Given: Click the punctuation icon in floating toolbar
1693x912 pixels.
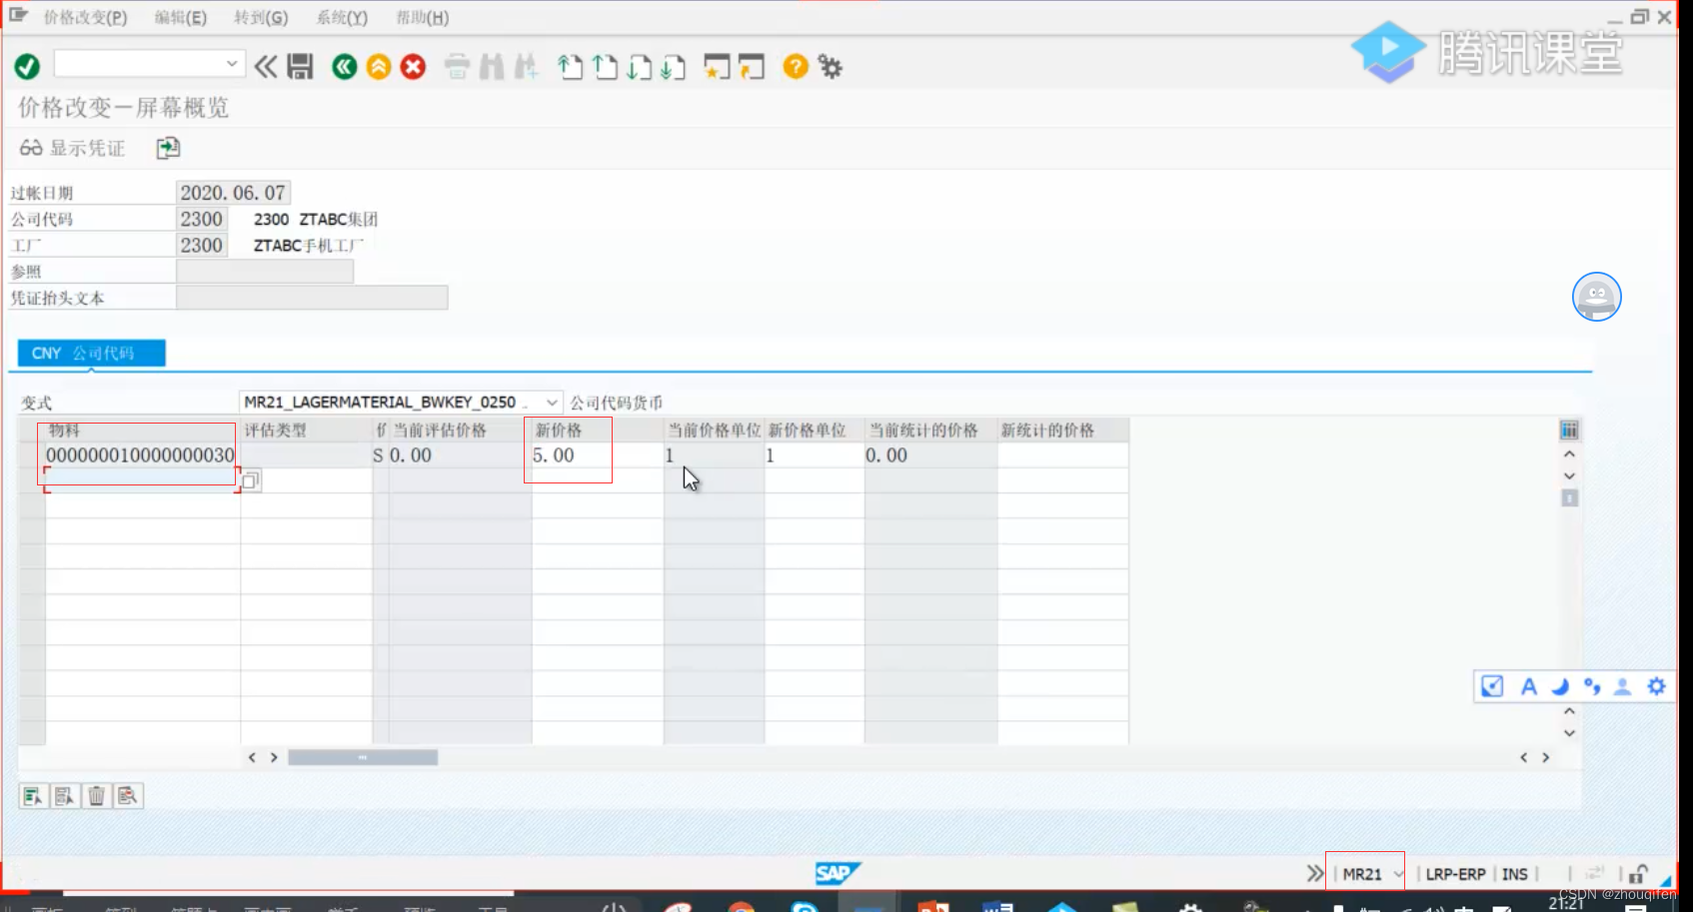Looking at the screenshot, I should click(x=1592, y=686).
